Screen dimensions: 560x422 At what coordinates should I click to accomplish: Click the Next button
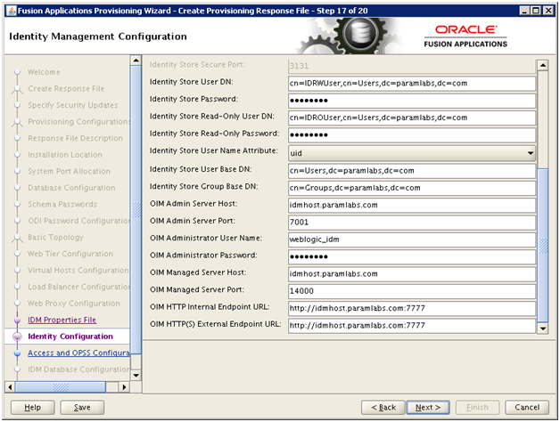point(428,407)
